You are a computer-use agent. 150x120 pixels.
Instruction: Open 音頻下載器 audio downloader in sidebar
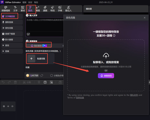click(x=12, y=34)
